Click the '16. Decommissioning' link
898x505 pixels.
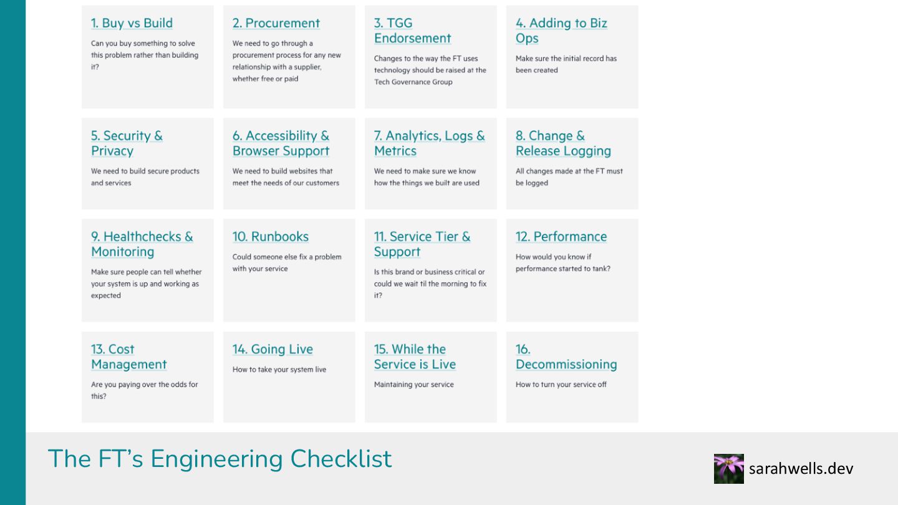[x=566, y=357]
